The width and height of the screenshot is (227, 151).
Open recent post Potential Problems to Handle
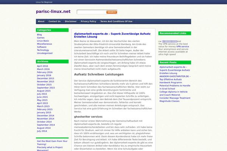point(175,87)
